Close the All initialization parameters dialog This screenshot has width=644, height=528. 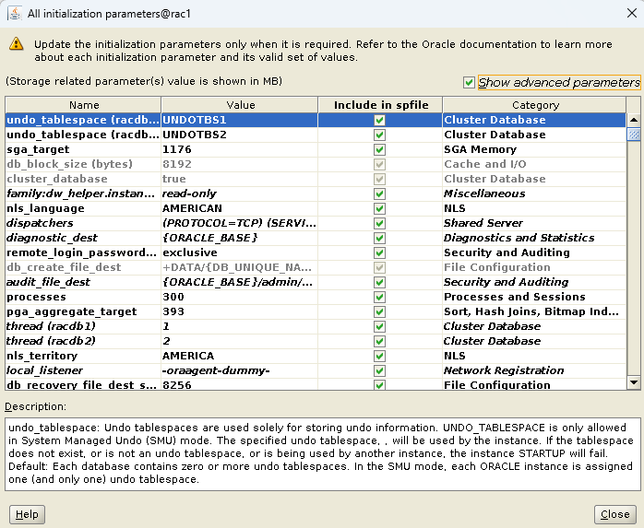(x=632, y=13)
